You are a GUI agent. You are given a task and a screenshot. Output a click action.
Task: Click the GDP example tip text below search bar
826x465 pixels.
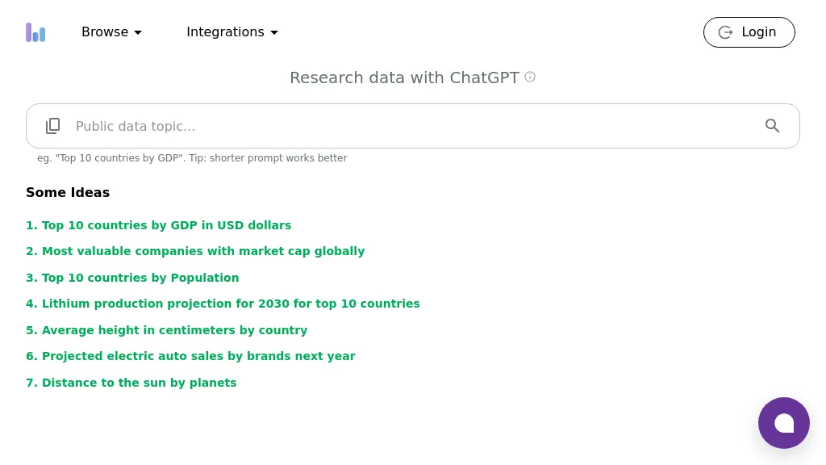[x=192, y=158]
